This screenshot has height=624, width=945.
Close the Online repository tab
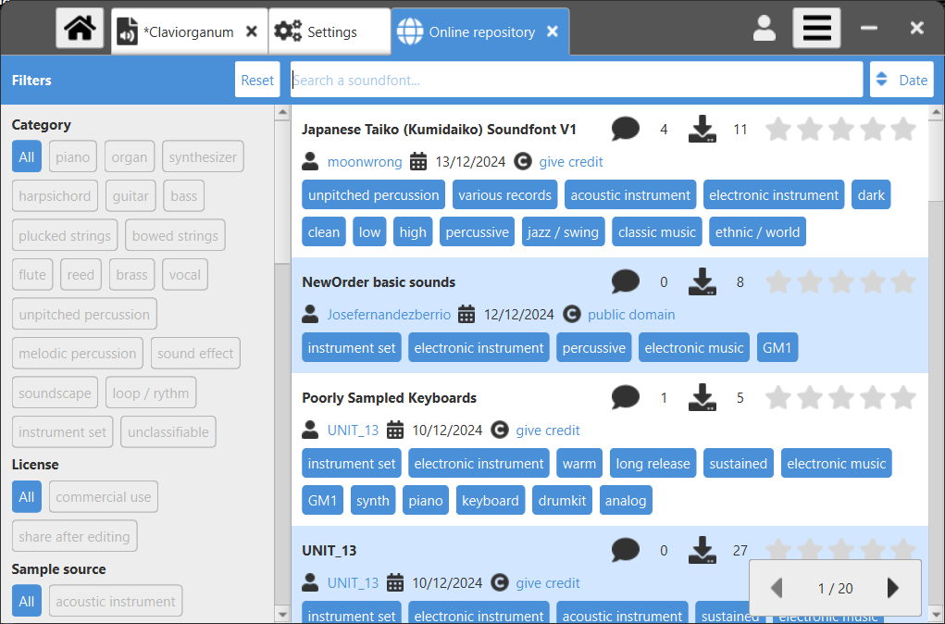(x=553, y=31)
